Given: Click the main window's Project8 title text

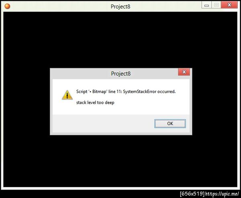Looking at the screenshot, I should [x=120, y=6].
